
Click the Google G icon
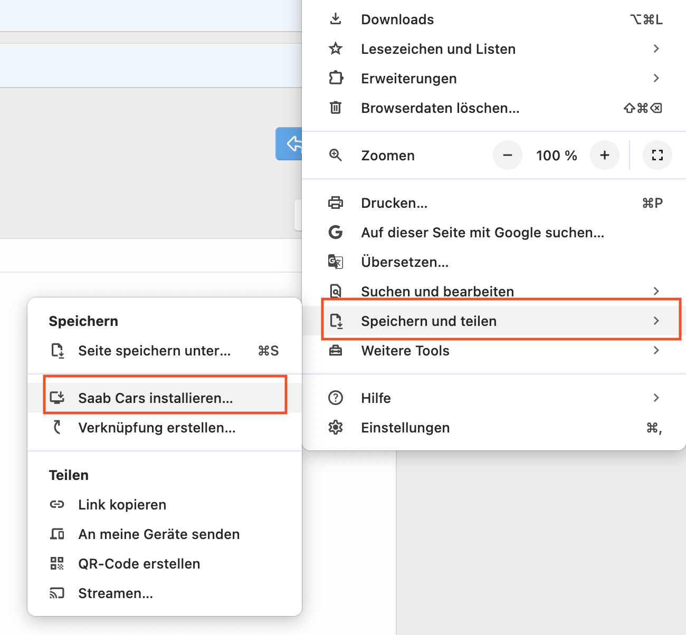tap(336, 232)
